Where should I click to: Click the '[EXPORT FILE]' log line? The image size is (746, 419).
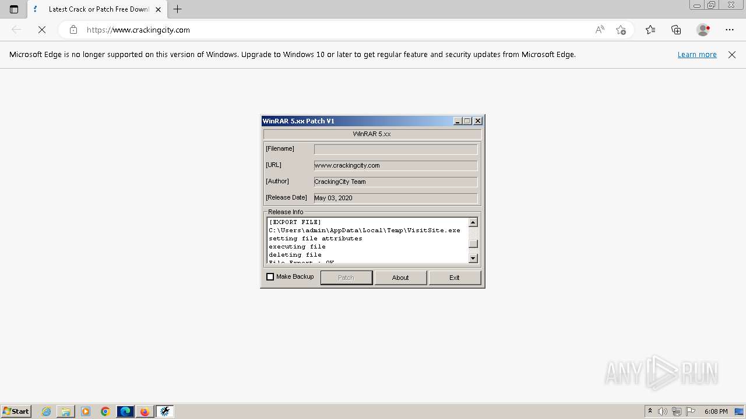(x=295, y=222)
